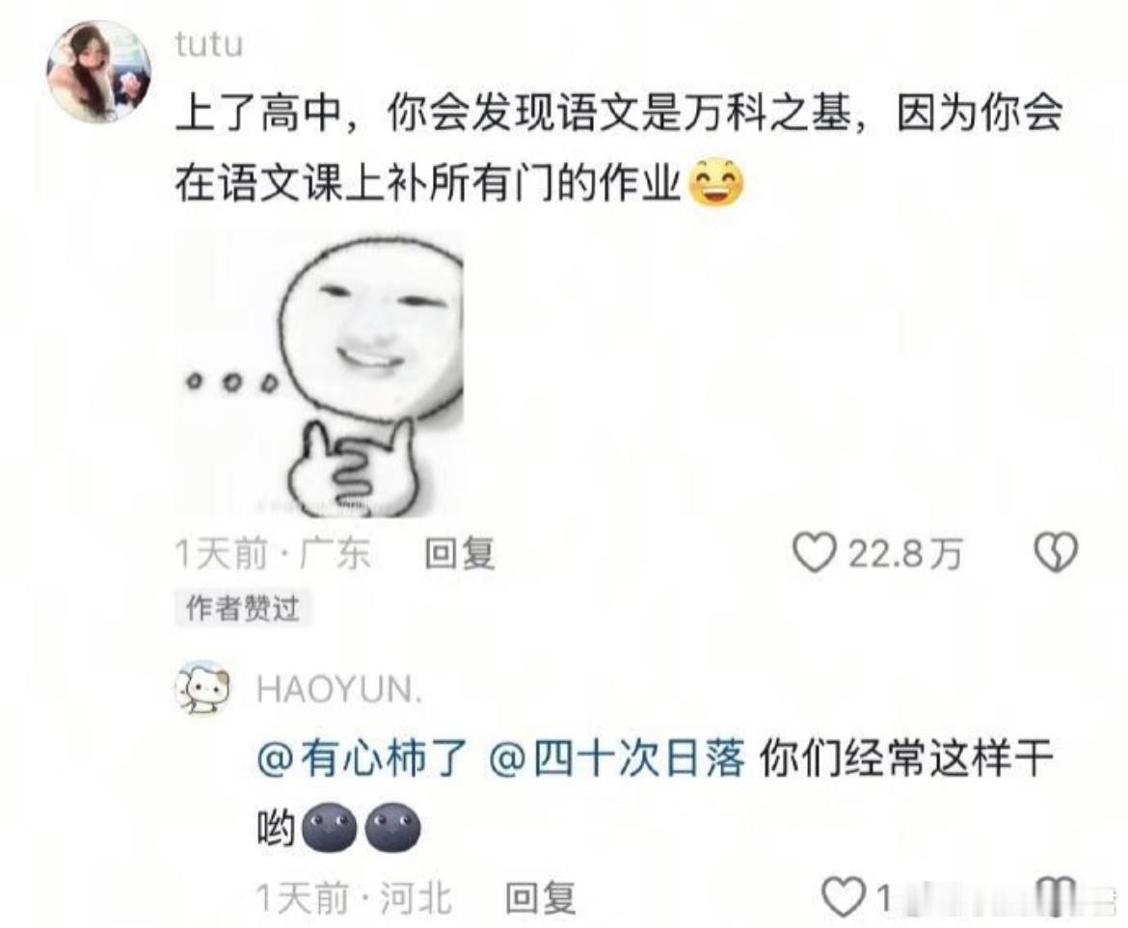Open the tutu username
The image size is (1128, 928).
pos(208,44)
